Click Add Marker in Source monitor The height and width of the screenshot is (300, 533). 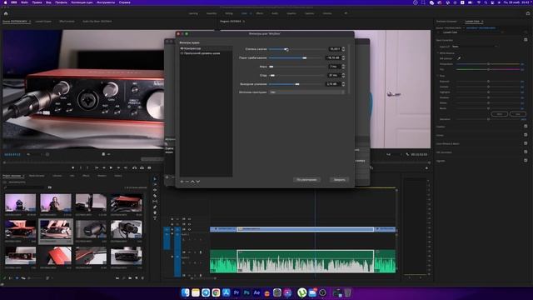click(x=73, y=167)
